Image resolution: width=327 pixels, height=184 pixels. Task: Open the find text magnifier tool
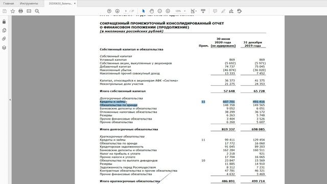[x=37, y=11]
